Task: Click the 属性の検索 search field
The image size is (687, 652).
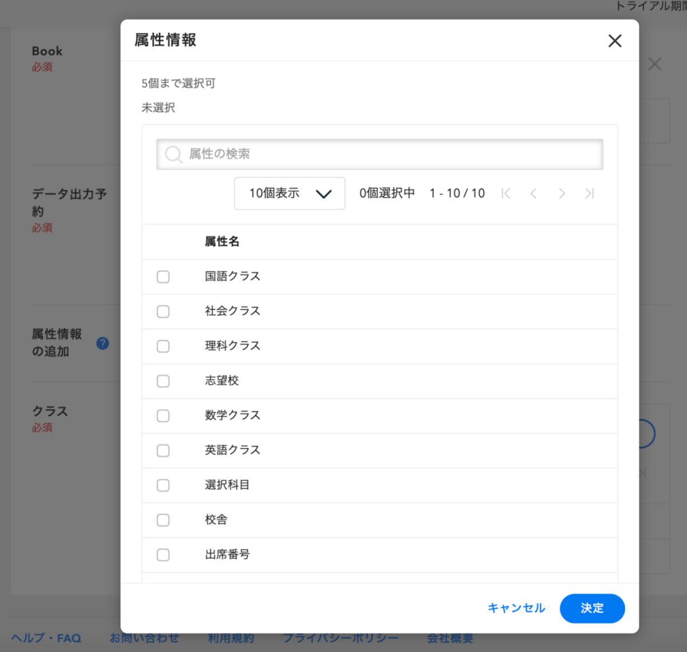Action: [380, 154]
